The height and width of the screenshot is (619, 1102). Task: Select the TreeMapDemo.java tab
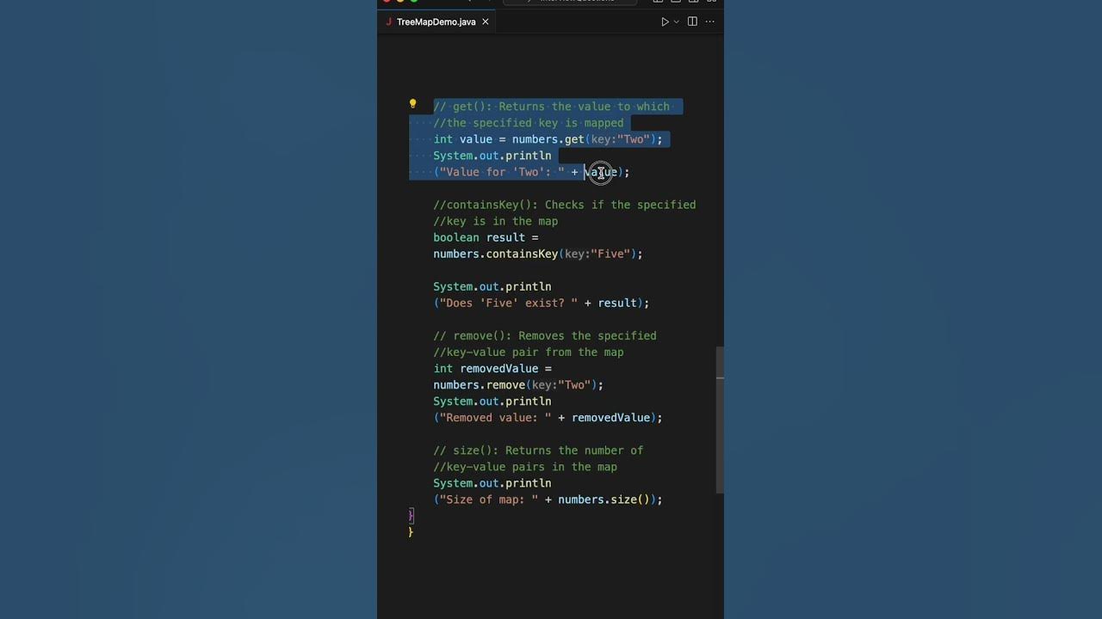coord(436,21)
